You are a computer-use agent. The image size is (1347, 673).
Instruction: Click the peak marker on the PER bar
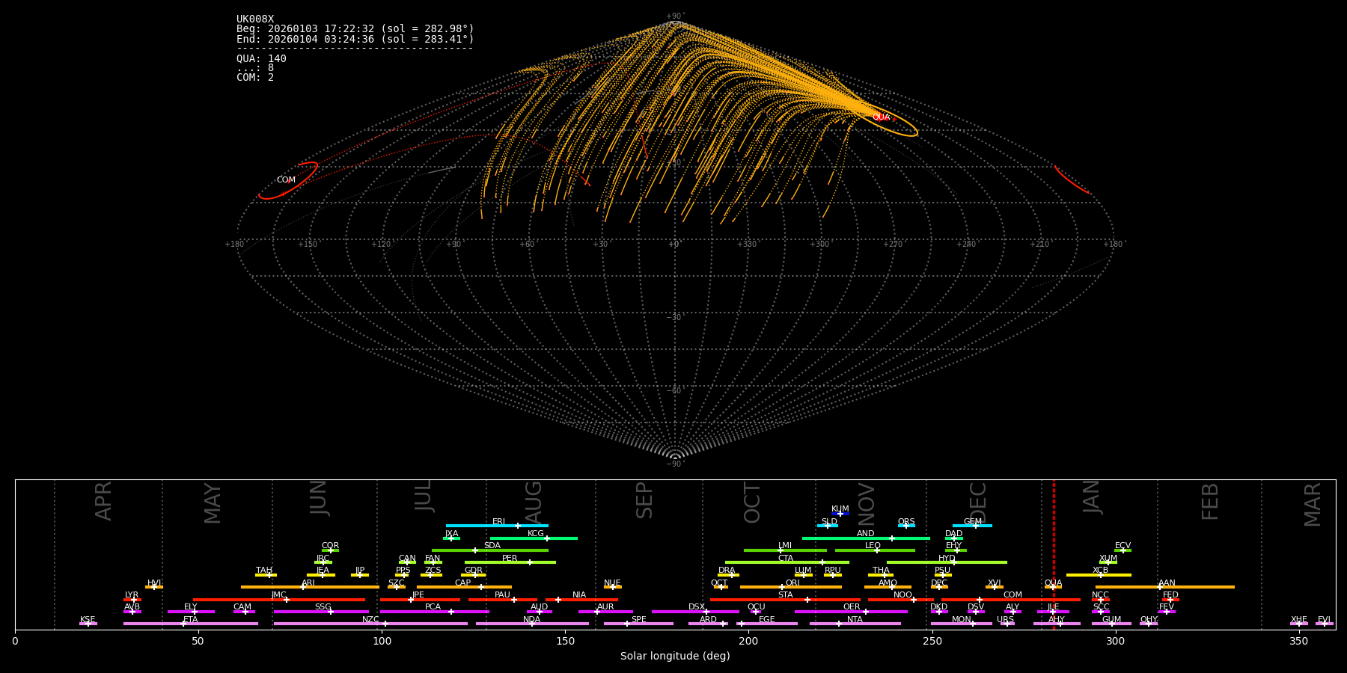530,562
